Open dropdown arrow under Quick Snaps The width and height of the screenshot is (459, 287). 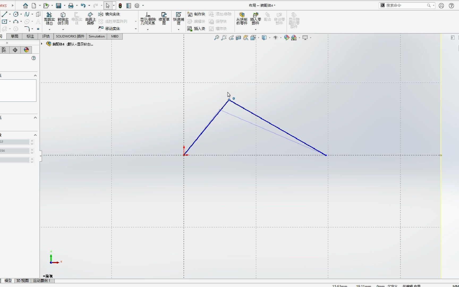[178, 29]
